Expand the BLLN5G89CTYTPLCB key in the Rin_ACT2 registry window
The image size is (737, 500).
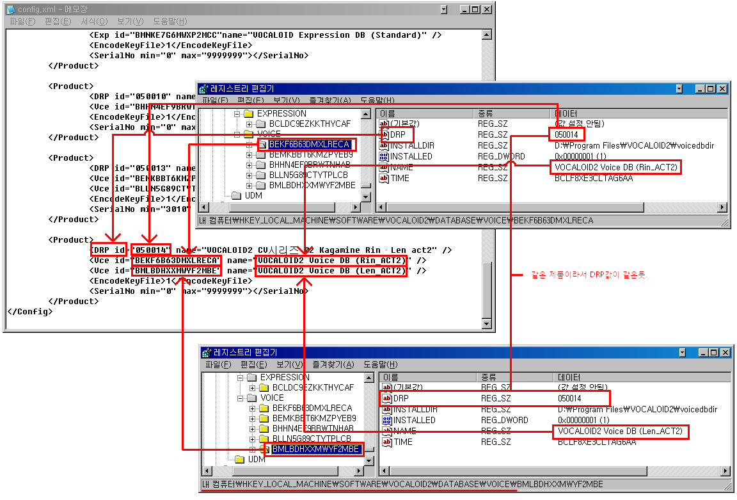point(250,175)
